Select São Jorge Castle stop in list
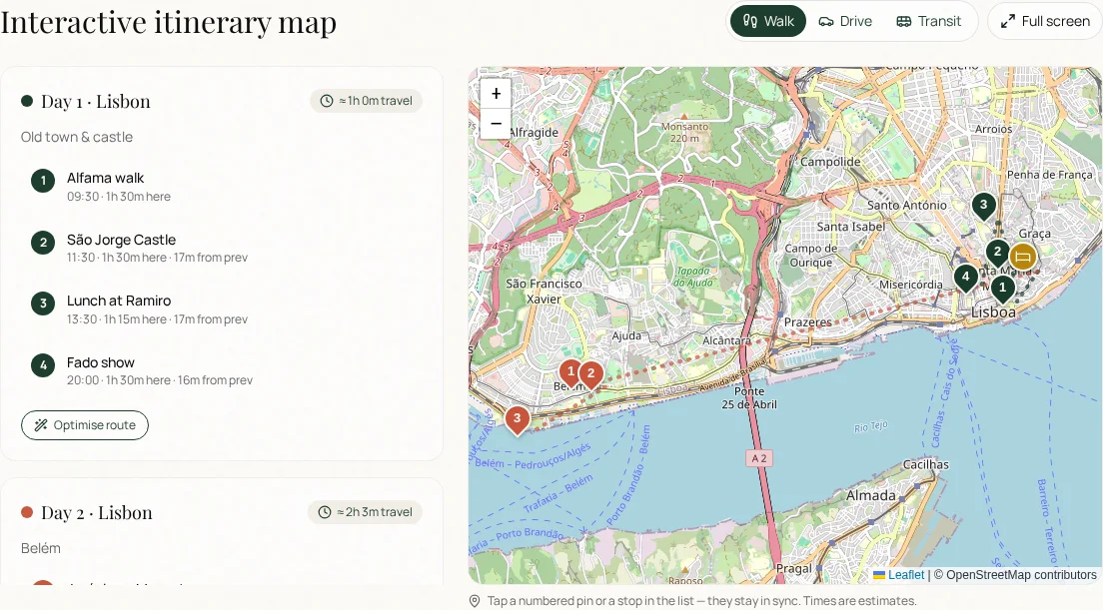The width and height of the screenshot is (1103, 610). tap(222, 248)
